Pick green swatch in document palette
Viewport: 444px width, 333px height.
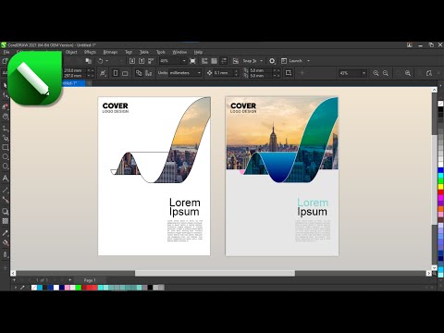79,288
